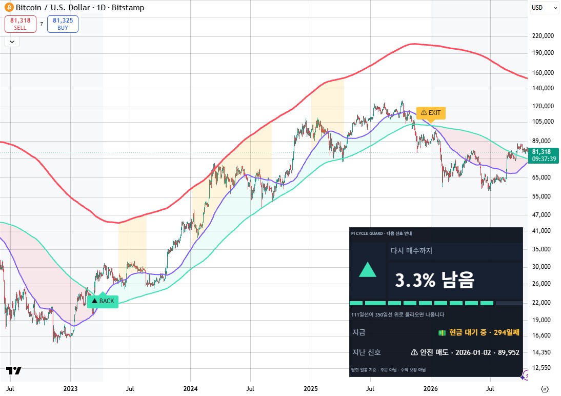Select the EXIT signal marker on chart
561x396 pixels.
(431, 113)
